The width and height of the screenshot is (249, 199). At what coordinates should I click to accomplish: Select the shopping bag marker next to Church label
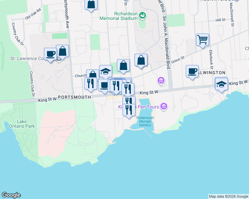93,74
